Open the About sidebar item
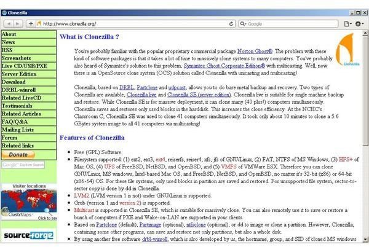369x247 pixels. click(29, 34)
